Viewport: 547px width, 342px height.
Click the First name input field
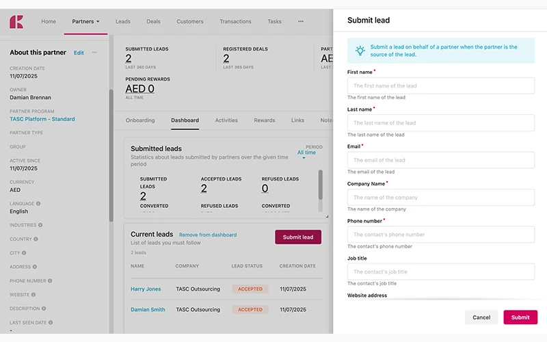coord(441,86)
